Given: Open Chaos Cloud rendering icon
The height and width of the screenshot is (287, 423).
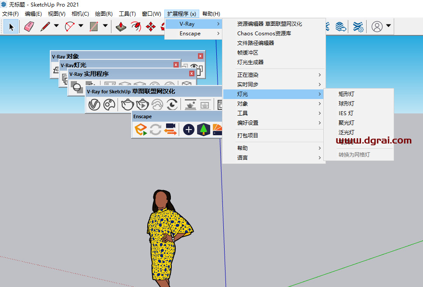Looking at the screenshot, I should 157,104.
